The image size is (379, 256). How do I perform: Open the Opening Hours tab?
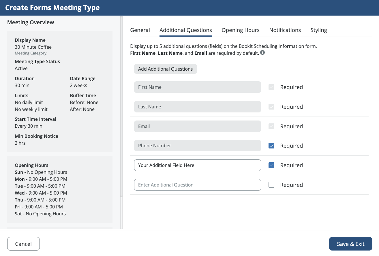(241, 30)
